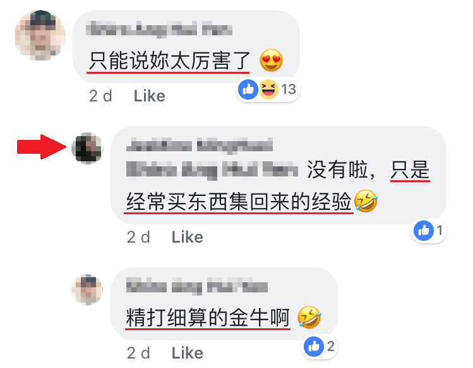Click the blue thumbs-up icon showing 1 reaction
This screenshot has width=473, height=368.
[424, 231]
